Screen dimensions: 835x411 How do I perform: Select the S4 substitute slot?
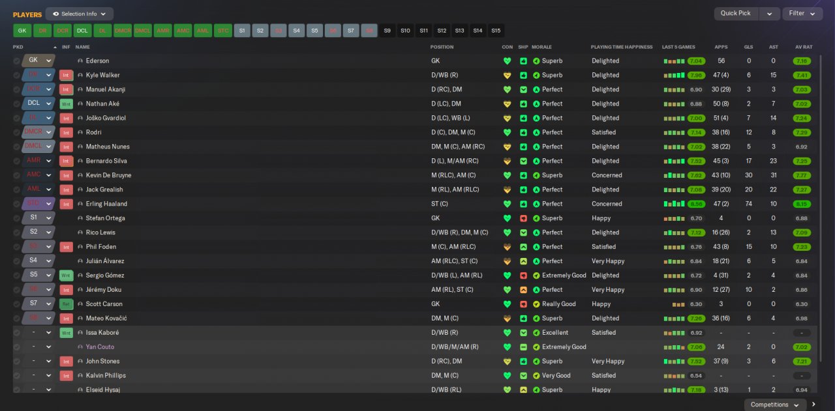296,31
